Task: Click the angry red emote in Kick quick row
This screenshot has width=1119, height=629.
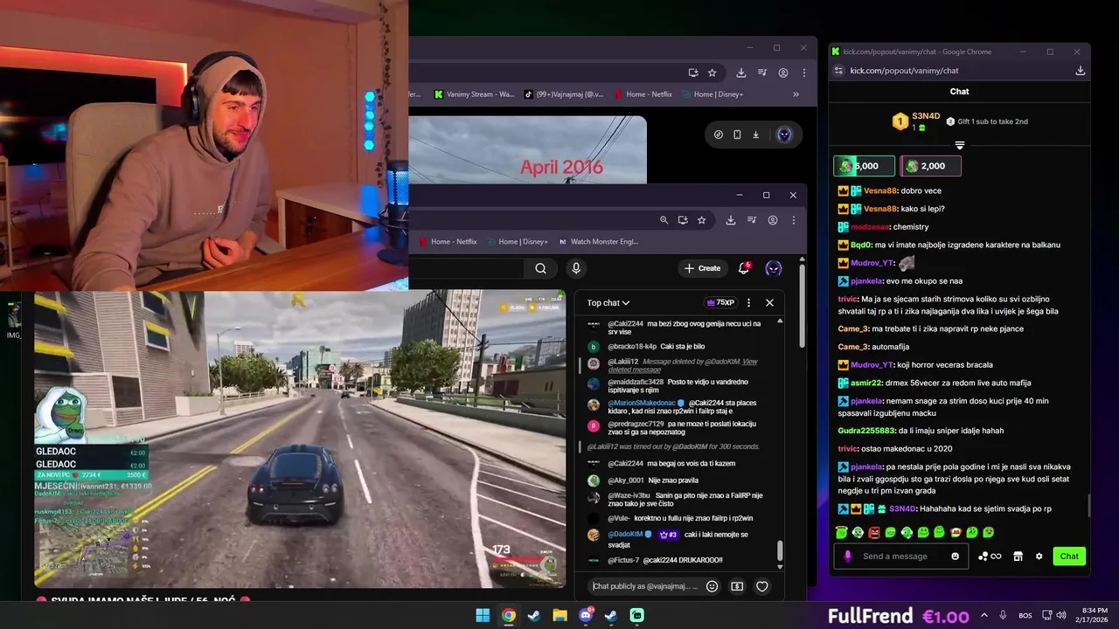Action: tap(874, 532)
